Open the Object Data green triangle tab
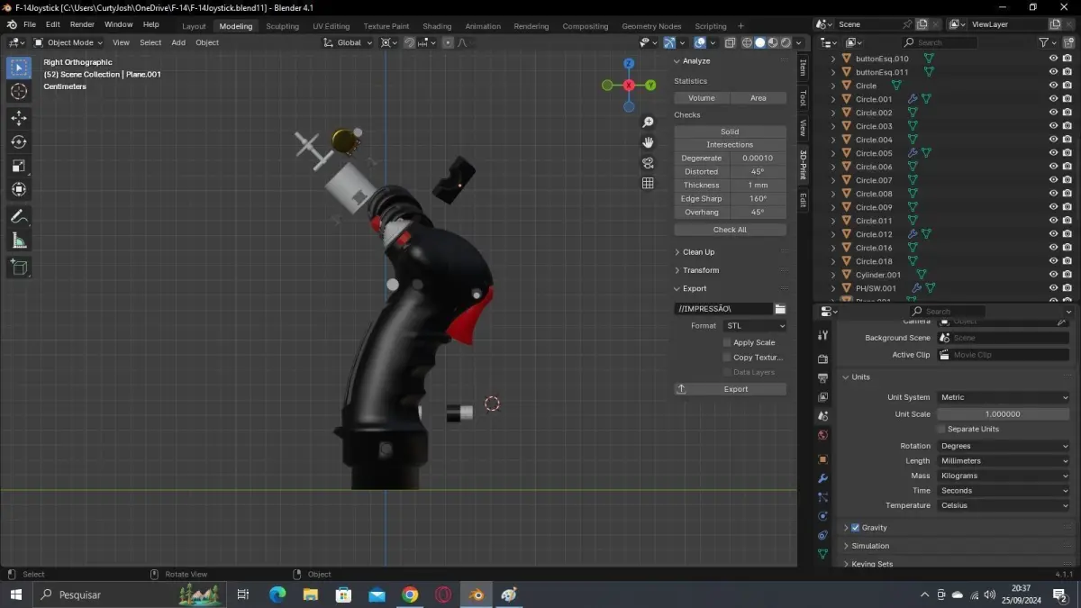 [822, 554]
